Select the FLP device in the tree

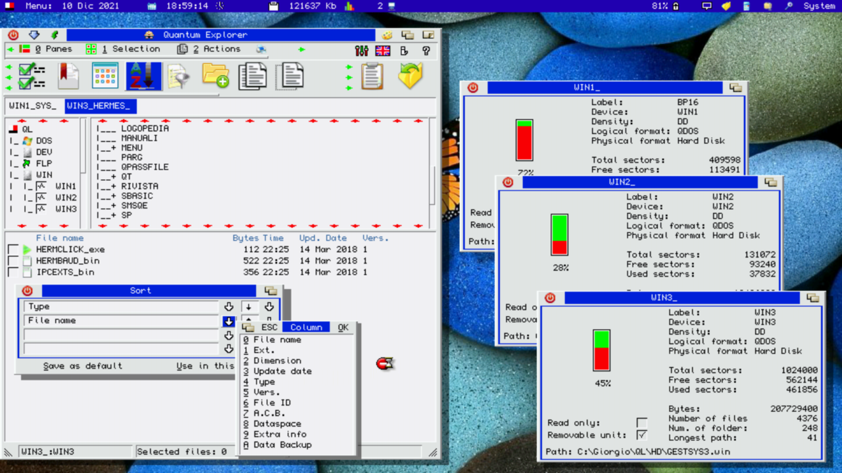tap(43, 164)
